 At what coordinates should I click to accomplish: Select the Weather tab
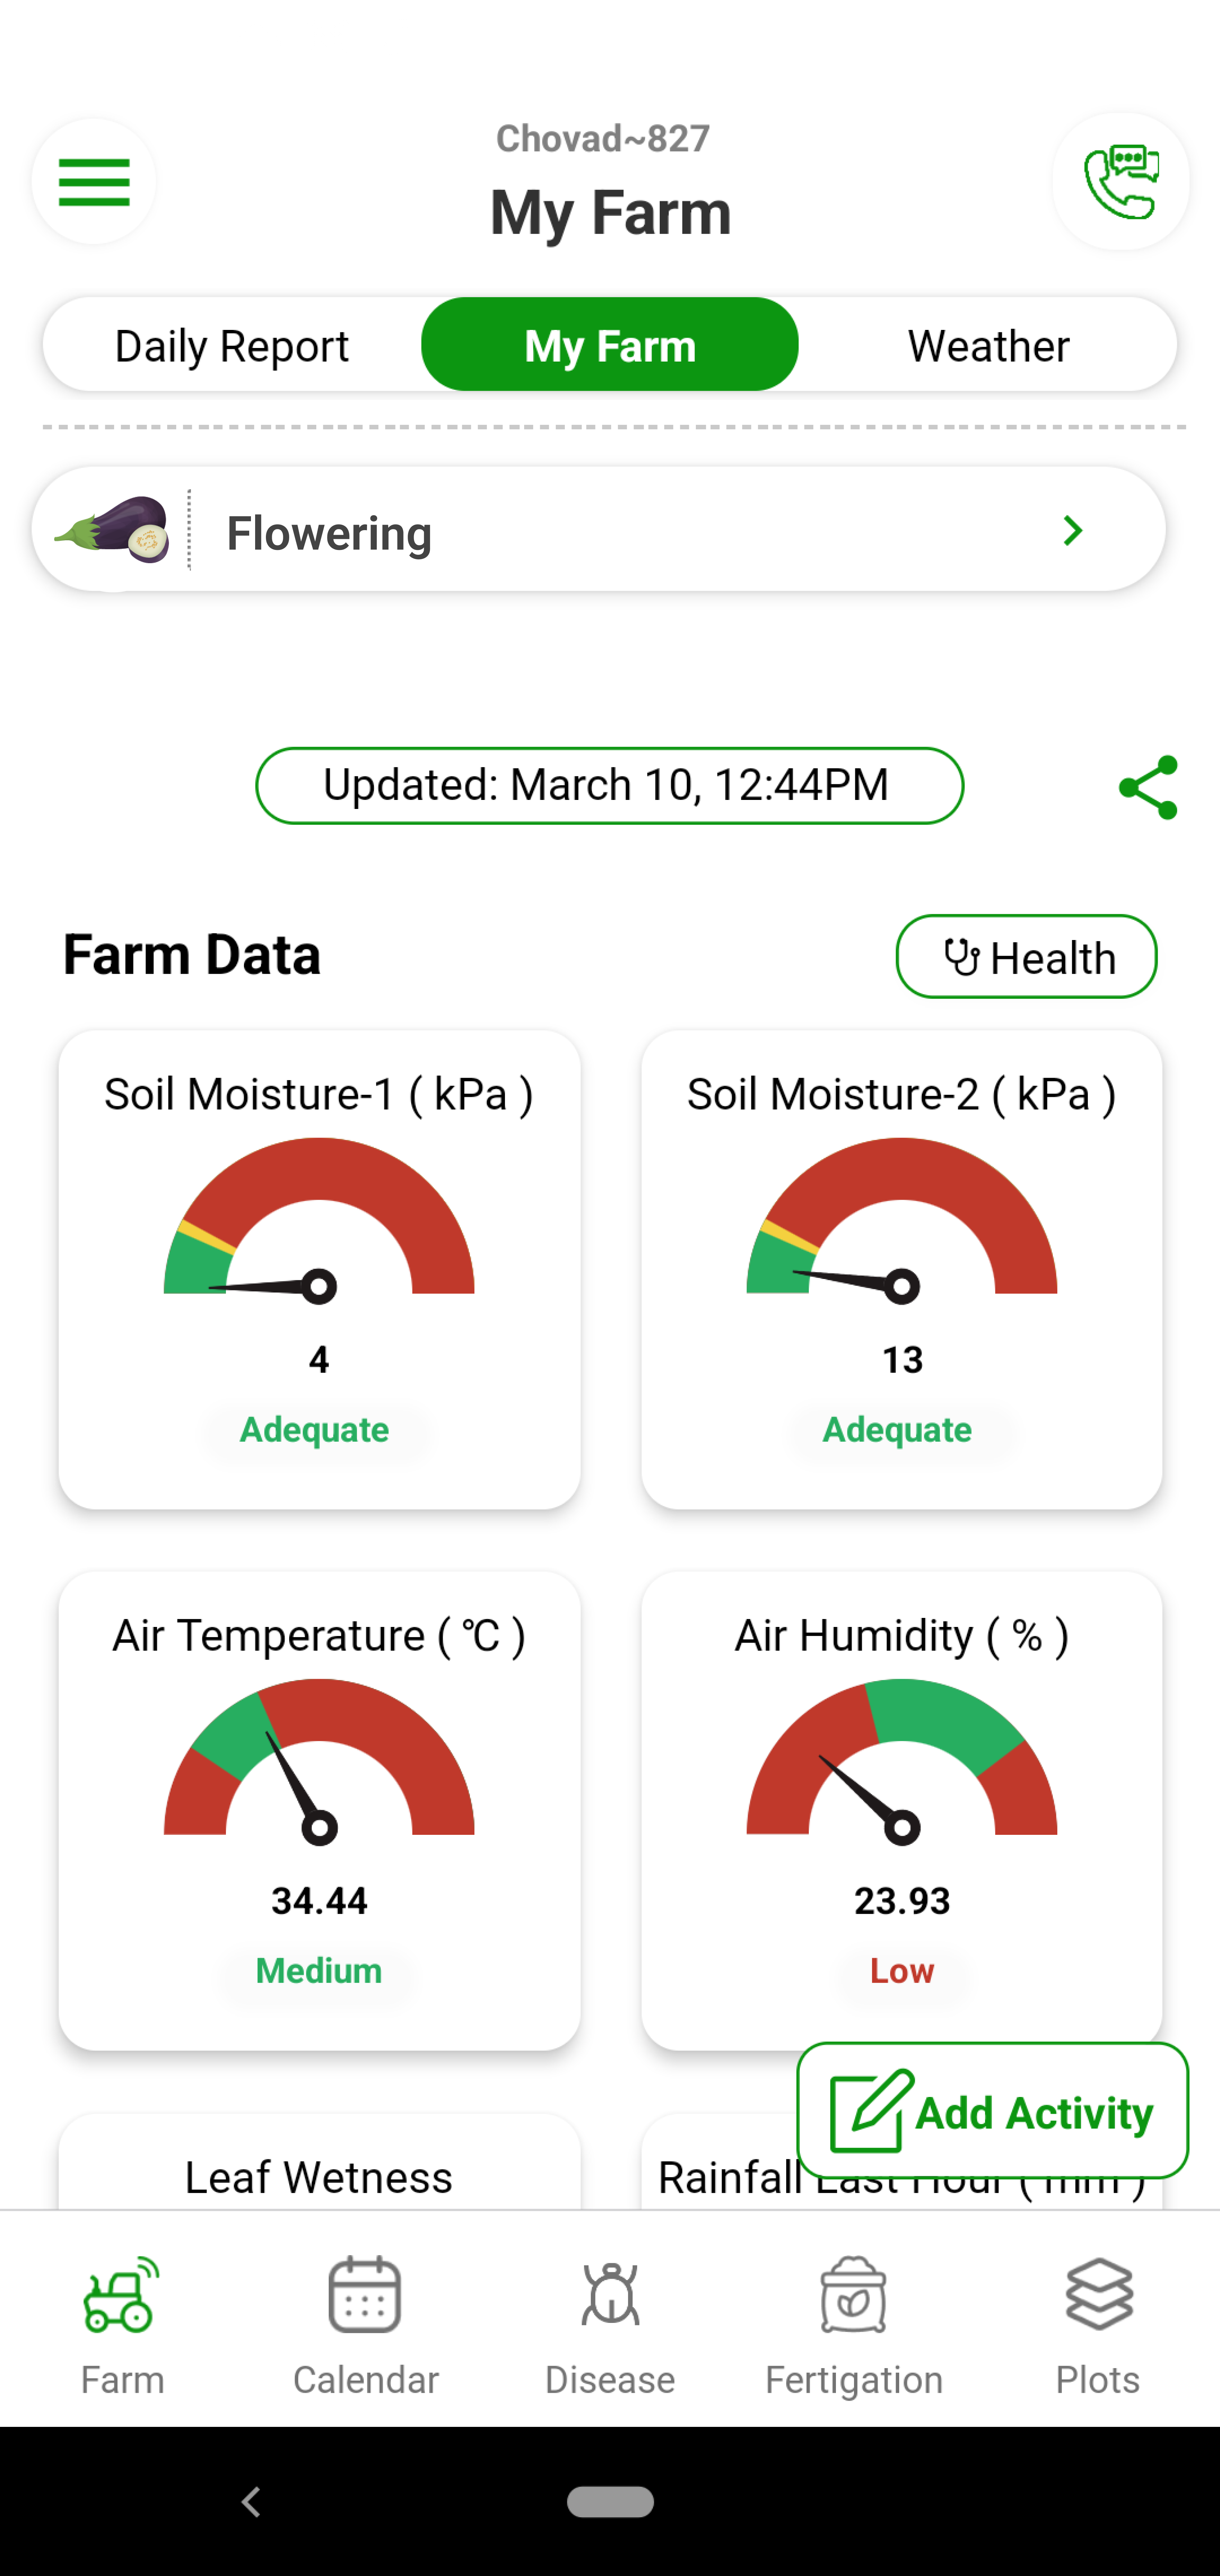click(987, 343)
